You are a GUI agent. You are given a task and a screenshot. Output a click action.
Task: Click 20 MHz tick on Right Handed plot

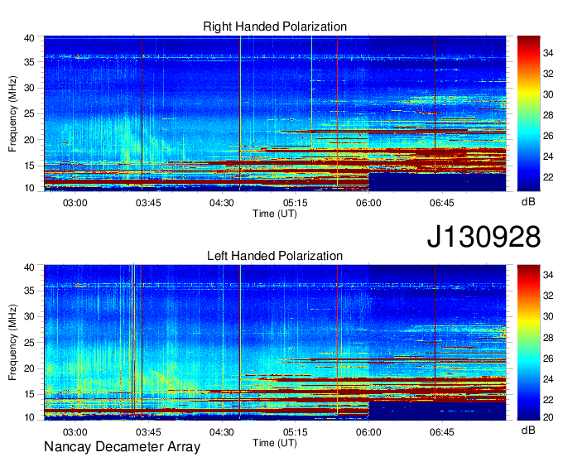pyautogui.click(x=30, y=140)
